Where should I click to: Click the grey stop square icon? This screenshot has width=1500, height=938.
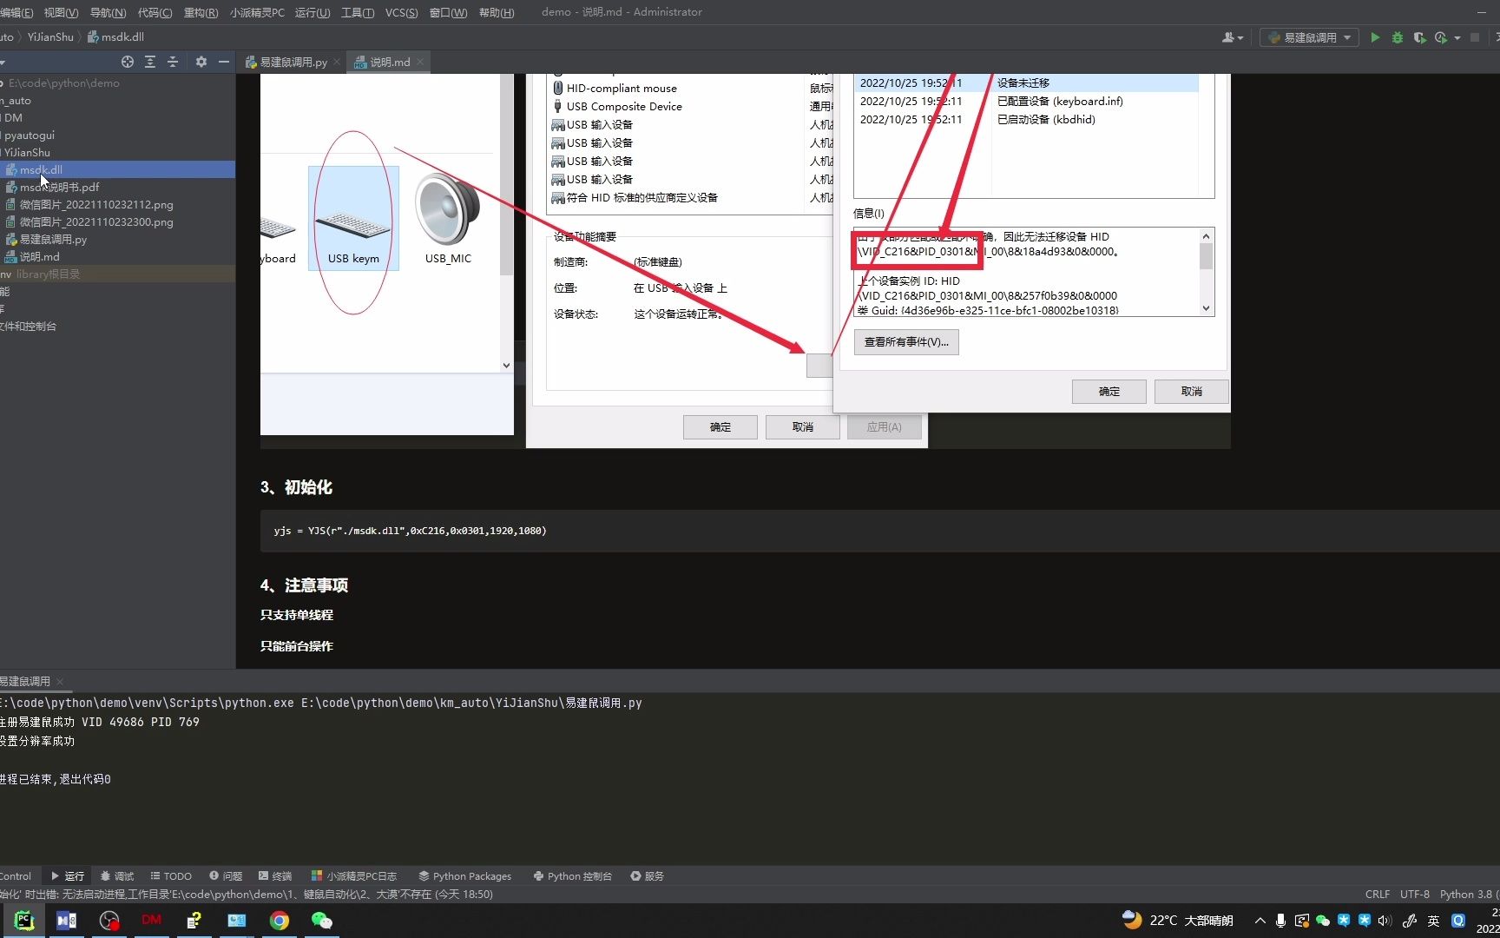point(1475,37)
